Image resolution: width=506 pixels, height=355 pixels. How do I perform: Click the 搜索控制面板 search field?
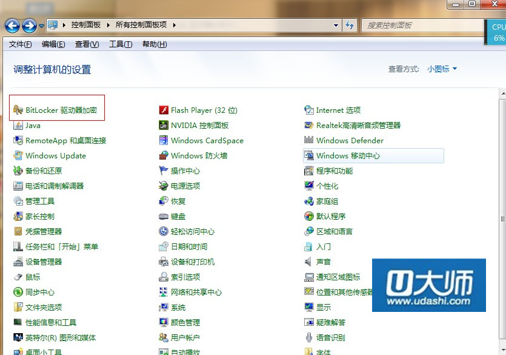tap(423, 25)
